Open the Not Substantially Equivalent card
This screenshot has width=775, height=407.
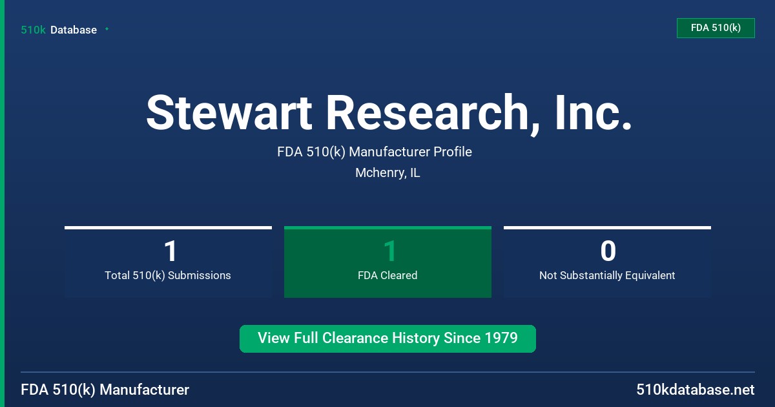[x=607, y=262]
